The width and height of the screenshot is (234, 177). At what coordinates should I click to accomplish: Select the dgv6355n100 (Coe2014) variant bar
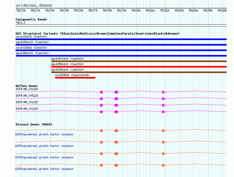[121, 45]
